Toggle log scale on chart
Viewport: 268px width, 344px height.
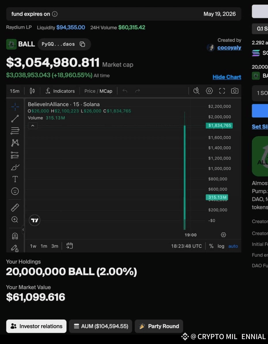pyautogui.click(x=221, y=246)
